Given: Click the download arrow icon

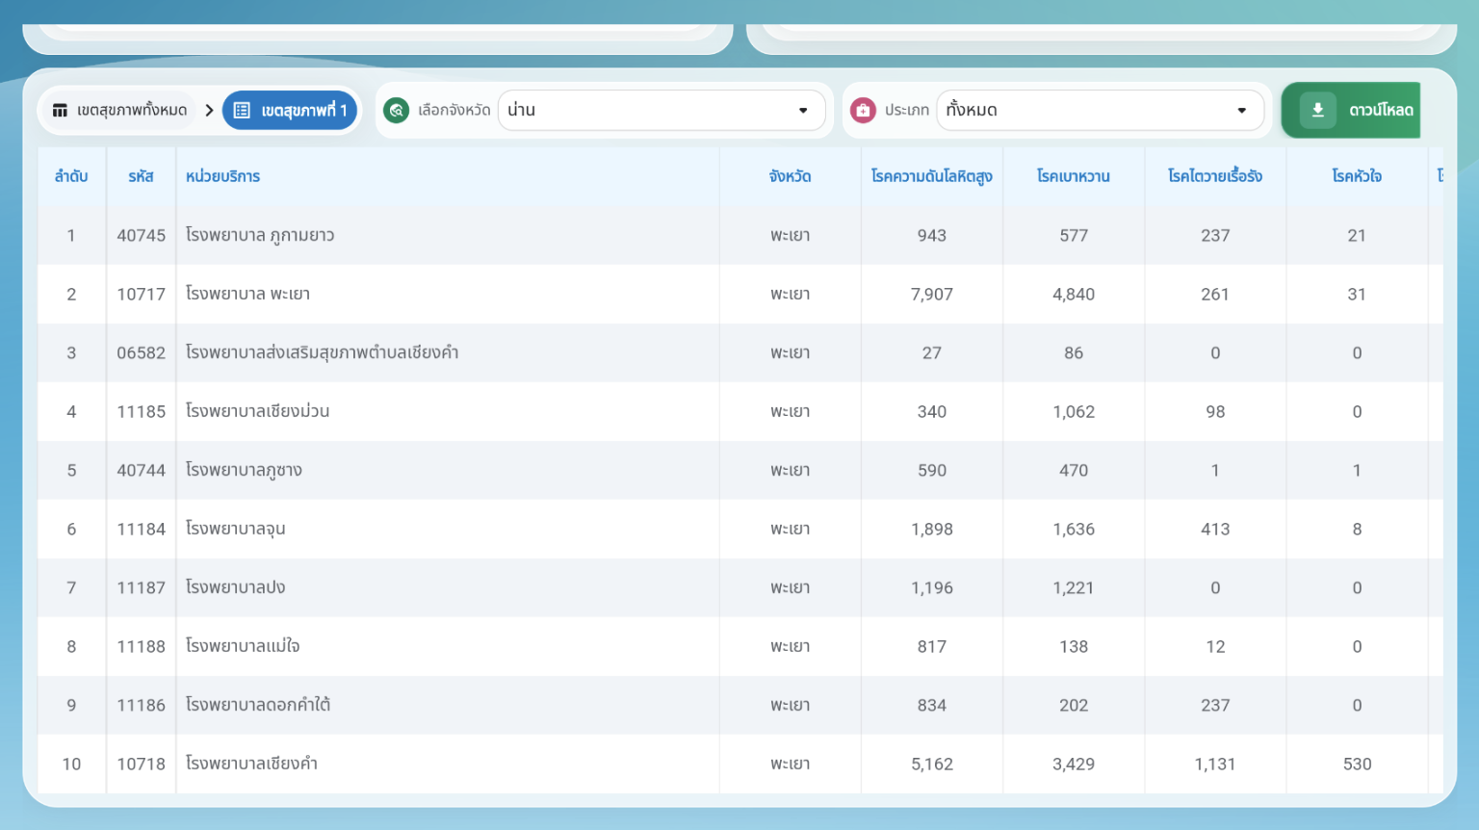Looking at the screenshot, I should coord(1317,111).
